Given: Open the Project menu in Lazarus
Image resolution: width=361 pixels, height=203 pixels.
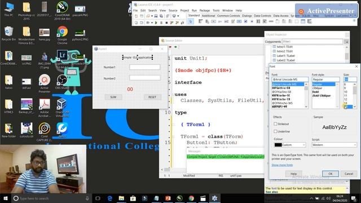Looking at the screenshot, I should 184,11.
